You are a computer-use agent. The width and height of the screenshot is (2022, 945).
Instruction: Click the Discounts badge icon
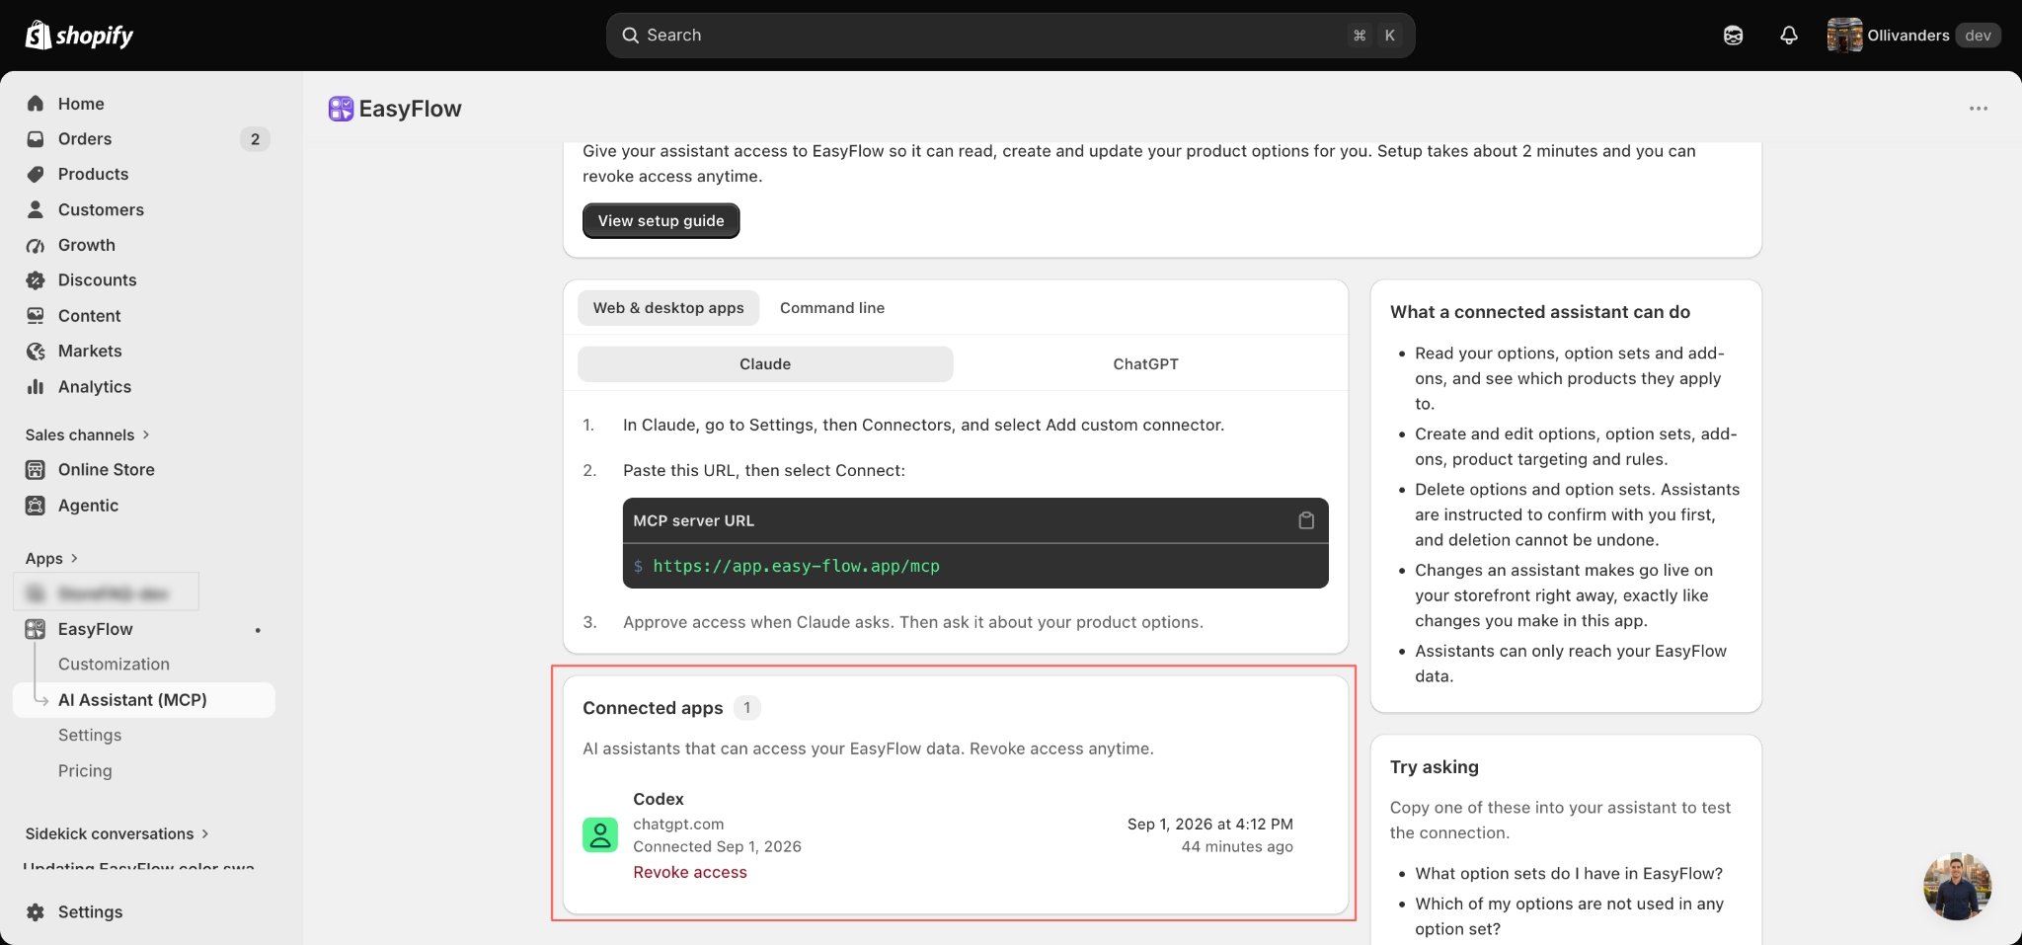pyautogui.click(x=36, y=280)
